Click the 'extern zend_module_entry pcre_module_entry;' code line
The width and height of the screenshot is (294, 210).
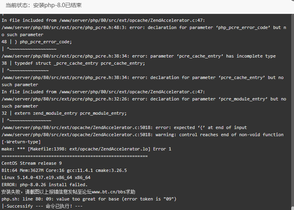coord(64,113)
